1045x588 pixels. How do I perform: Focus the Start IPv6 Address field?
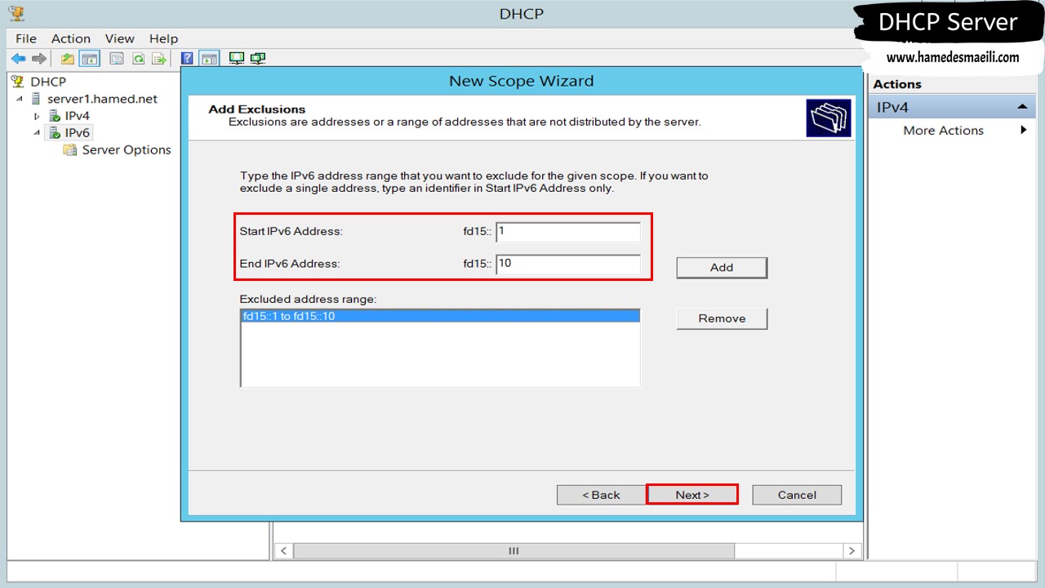click(568, 231)
